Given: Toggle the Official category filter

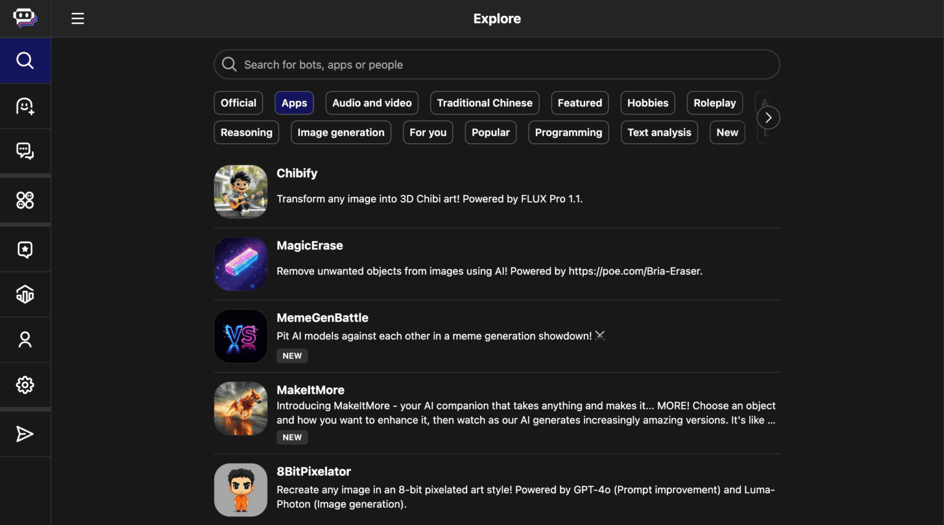Looking at the screenshot, I should pyautogui.click(x=238, y=103).
